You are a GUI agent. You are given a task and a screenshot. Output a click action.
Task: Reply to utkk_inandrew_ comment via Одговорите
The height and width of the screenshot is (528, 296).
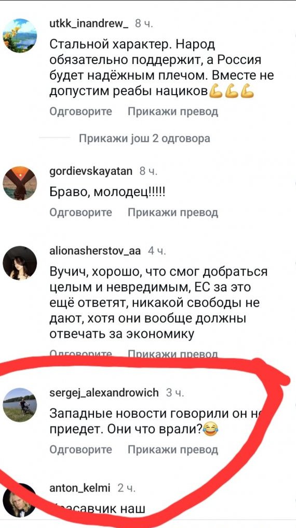80,111
